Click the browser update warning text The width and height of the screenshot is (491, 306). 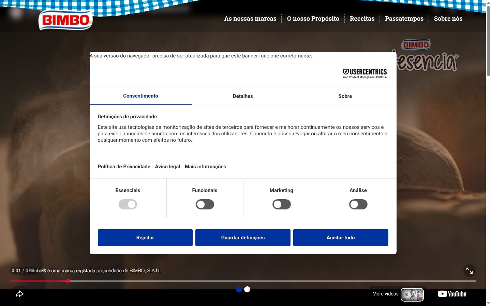click(201, 56)
